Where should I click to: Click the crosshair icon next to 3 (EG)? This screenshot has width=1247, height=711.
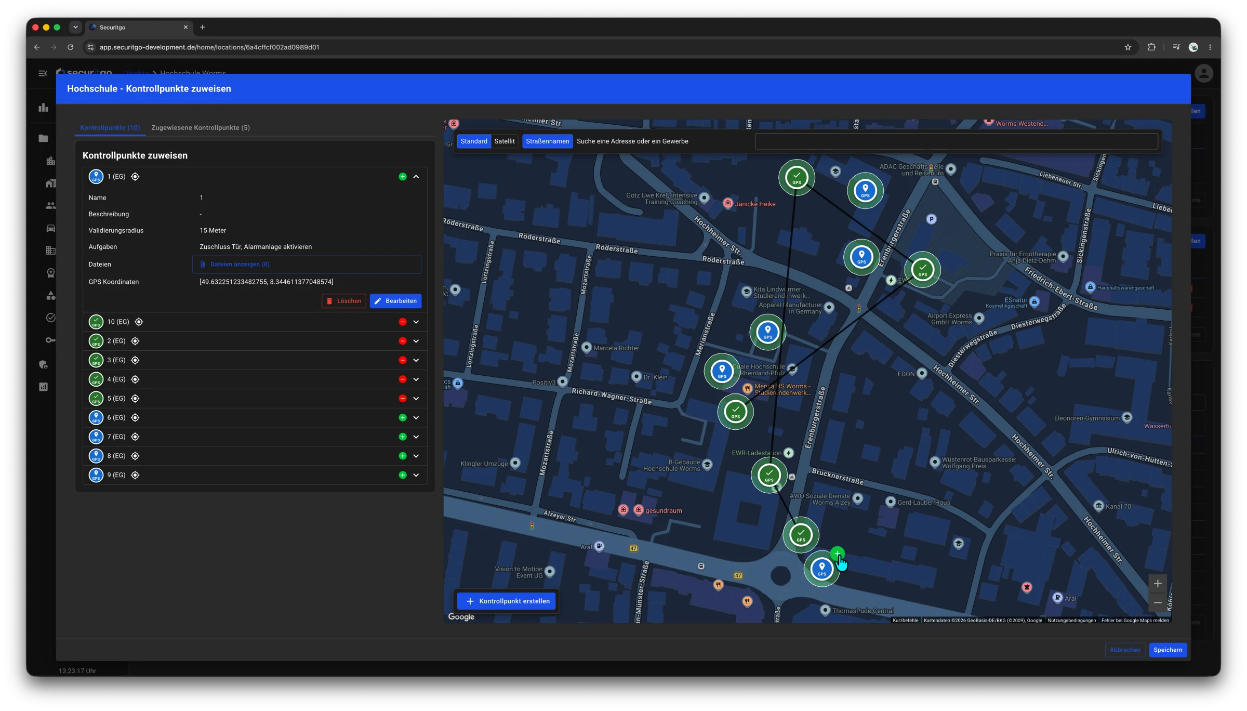(x=135, y=360)
